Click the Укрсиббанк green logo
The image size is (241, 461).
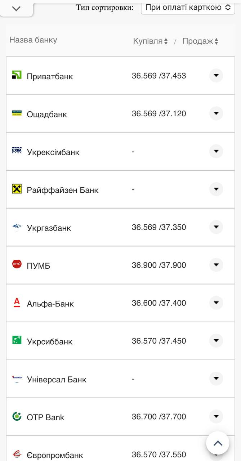click(17, 340)
